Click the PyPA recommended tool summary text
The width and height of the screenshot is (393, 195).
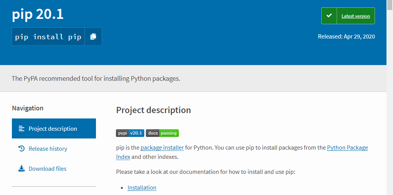(96, 78)
